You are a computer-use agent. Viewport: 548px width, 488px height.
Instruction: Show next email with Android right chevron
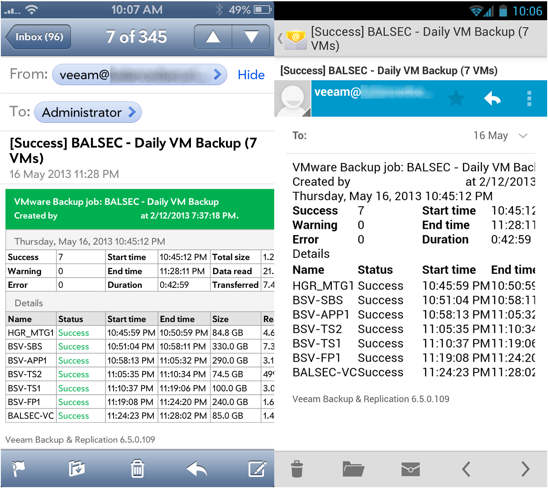(525, 469)
